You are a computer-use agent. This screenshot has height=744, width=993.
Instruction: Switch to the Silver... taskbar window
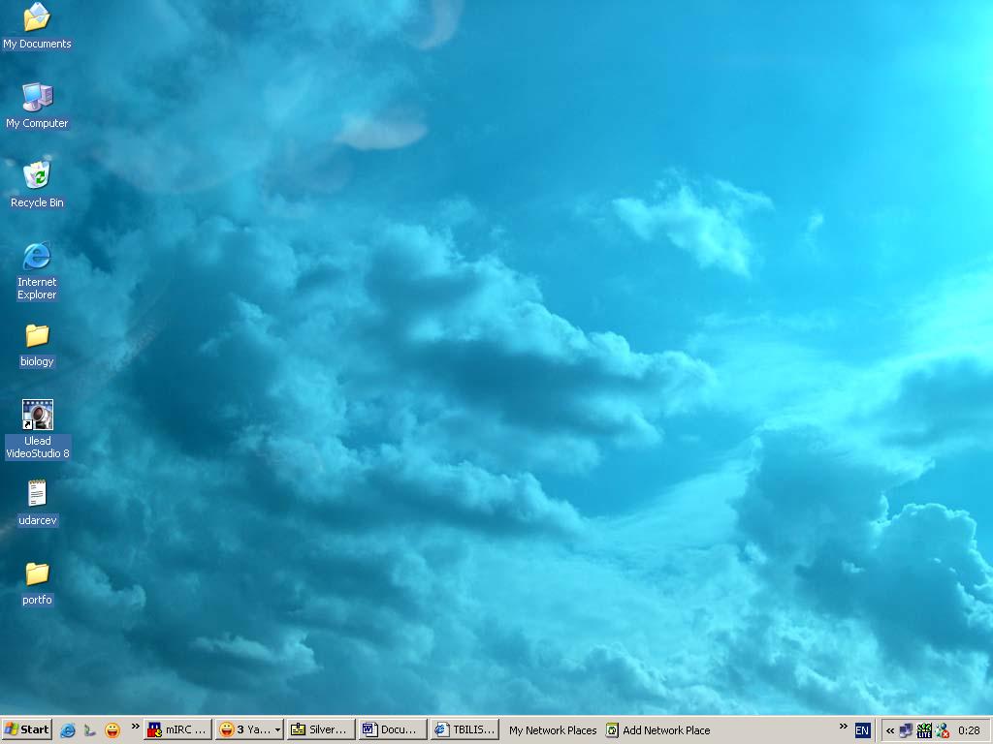(320, 729)
